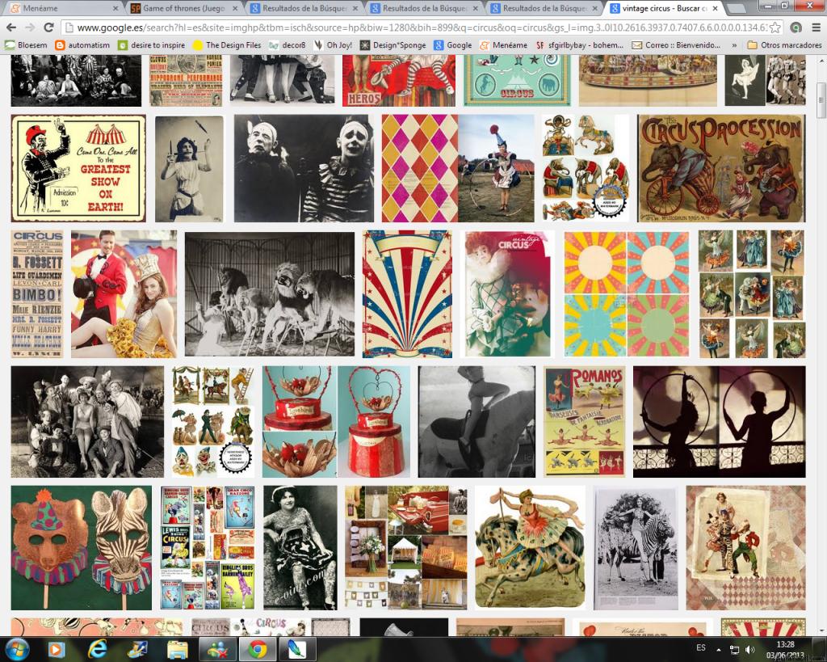Screen dimensions: 827x662
Task: Open the vintage circus Pierrot doll image
Action: [507, 294]
